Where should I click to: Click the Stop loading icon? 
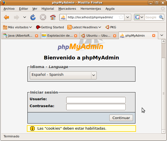click(43, 17)
